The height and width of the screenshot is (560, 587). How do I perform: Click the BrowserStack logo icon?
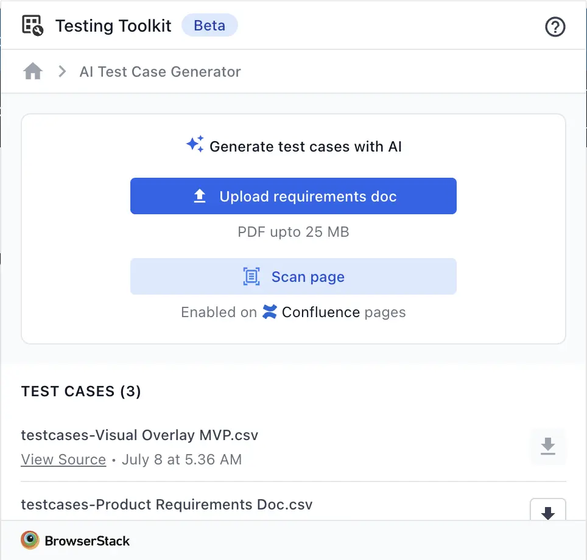(x=30, y=540)
